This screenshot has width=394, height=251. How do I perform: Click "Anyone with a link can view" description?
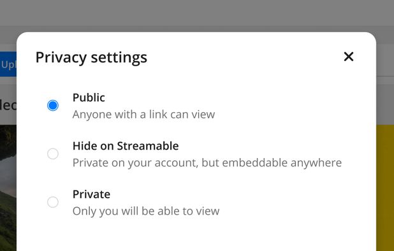pos(143,115)
